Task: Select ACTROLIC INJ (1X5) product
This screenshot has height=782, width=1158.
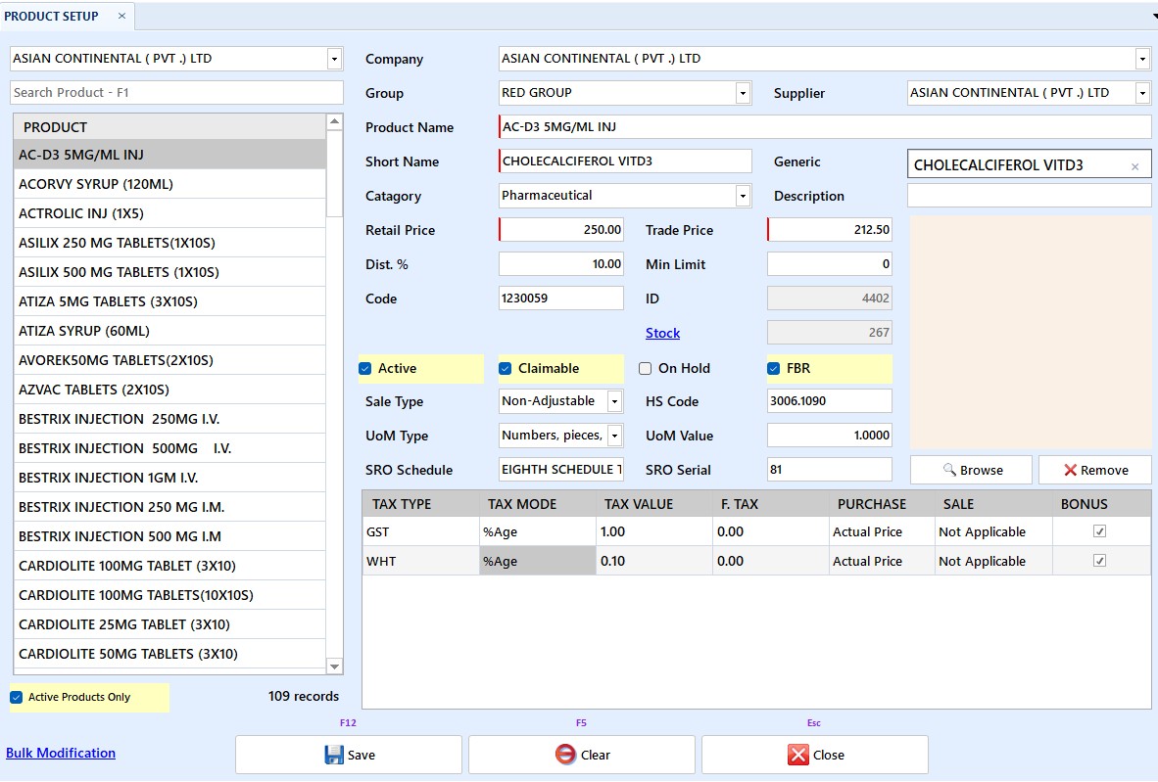Action: [x=169, y=213]
